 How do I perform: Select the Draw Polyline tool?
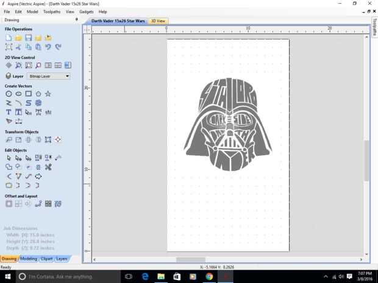9,103
